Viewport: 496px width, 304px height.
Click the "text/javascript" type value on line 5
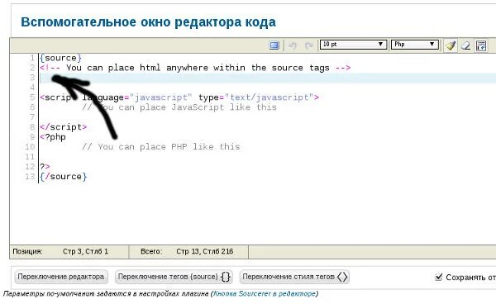tap(269, 97)
